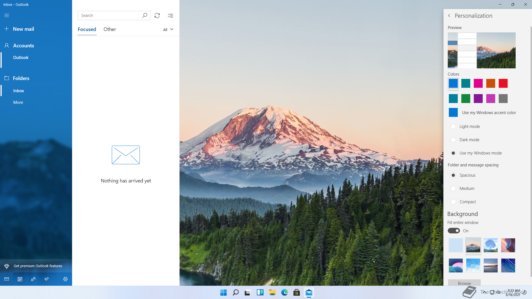Open the Accounts section
Image resolution: width=532 pixels, height=299 pixels.
click(x=24, y=46)
